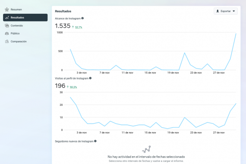Image resolution: width=246 pixels, height=164 pixels.
Task: Click the 'Visitas al perfil de Instagram' label
Action: click(72, 78)
